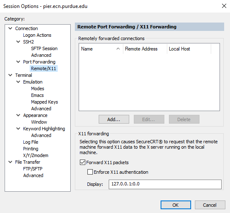Cancel the Session Options dialog
This screenshot has height=213, width=230.
[210, 205]
